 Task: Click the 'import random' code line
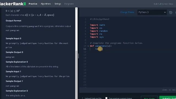point(99,31)
